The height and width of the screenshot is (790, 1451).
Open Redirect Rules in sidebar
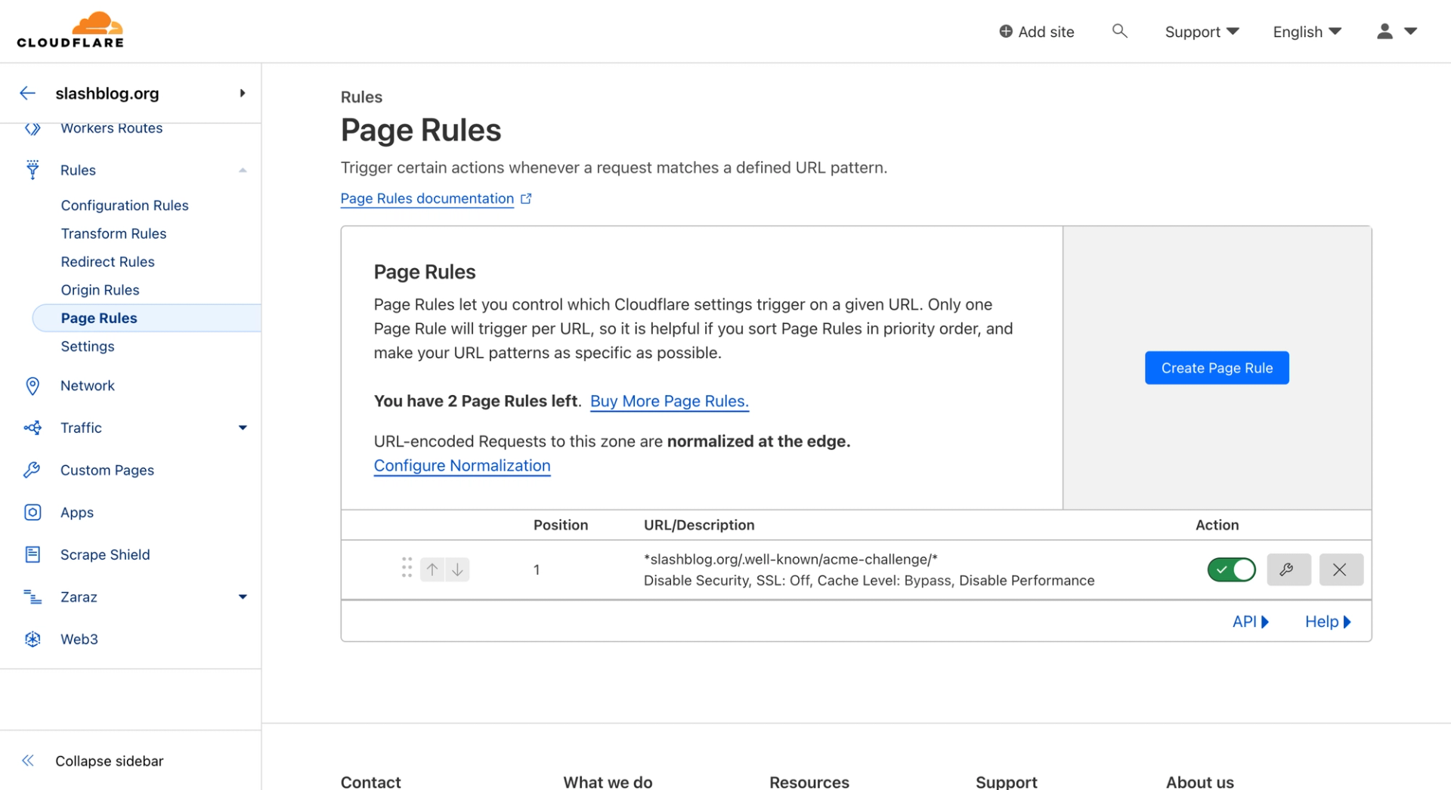tap(107, 261)
